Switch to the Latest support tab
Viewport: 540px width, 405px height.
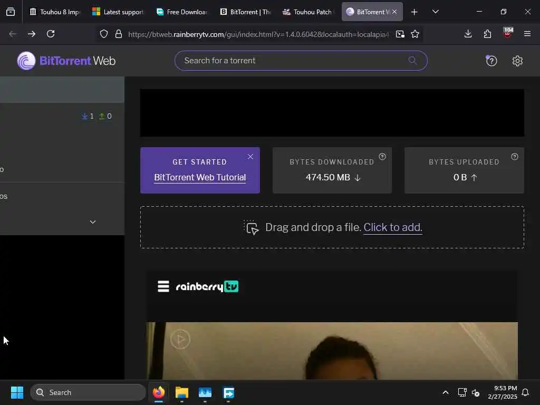tap(118, 12)
